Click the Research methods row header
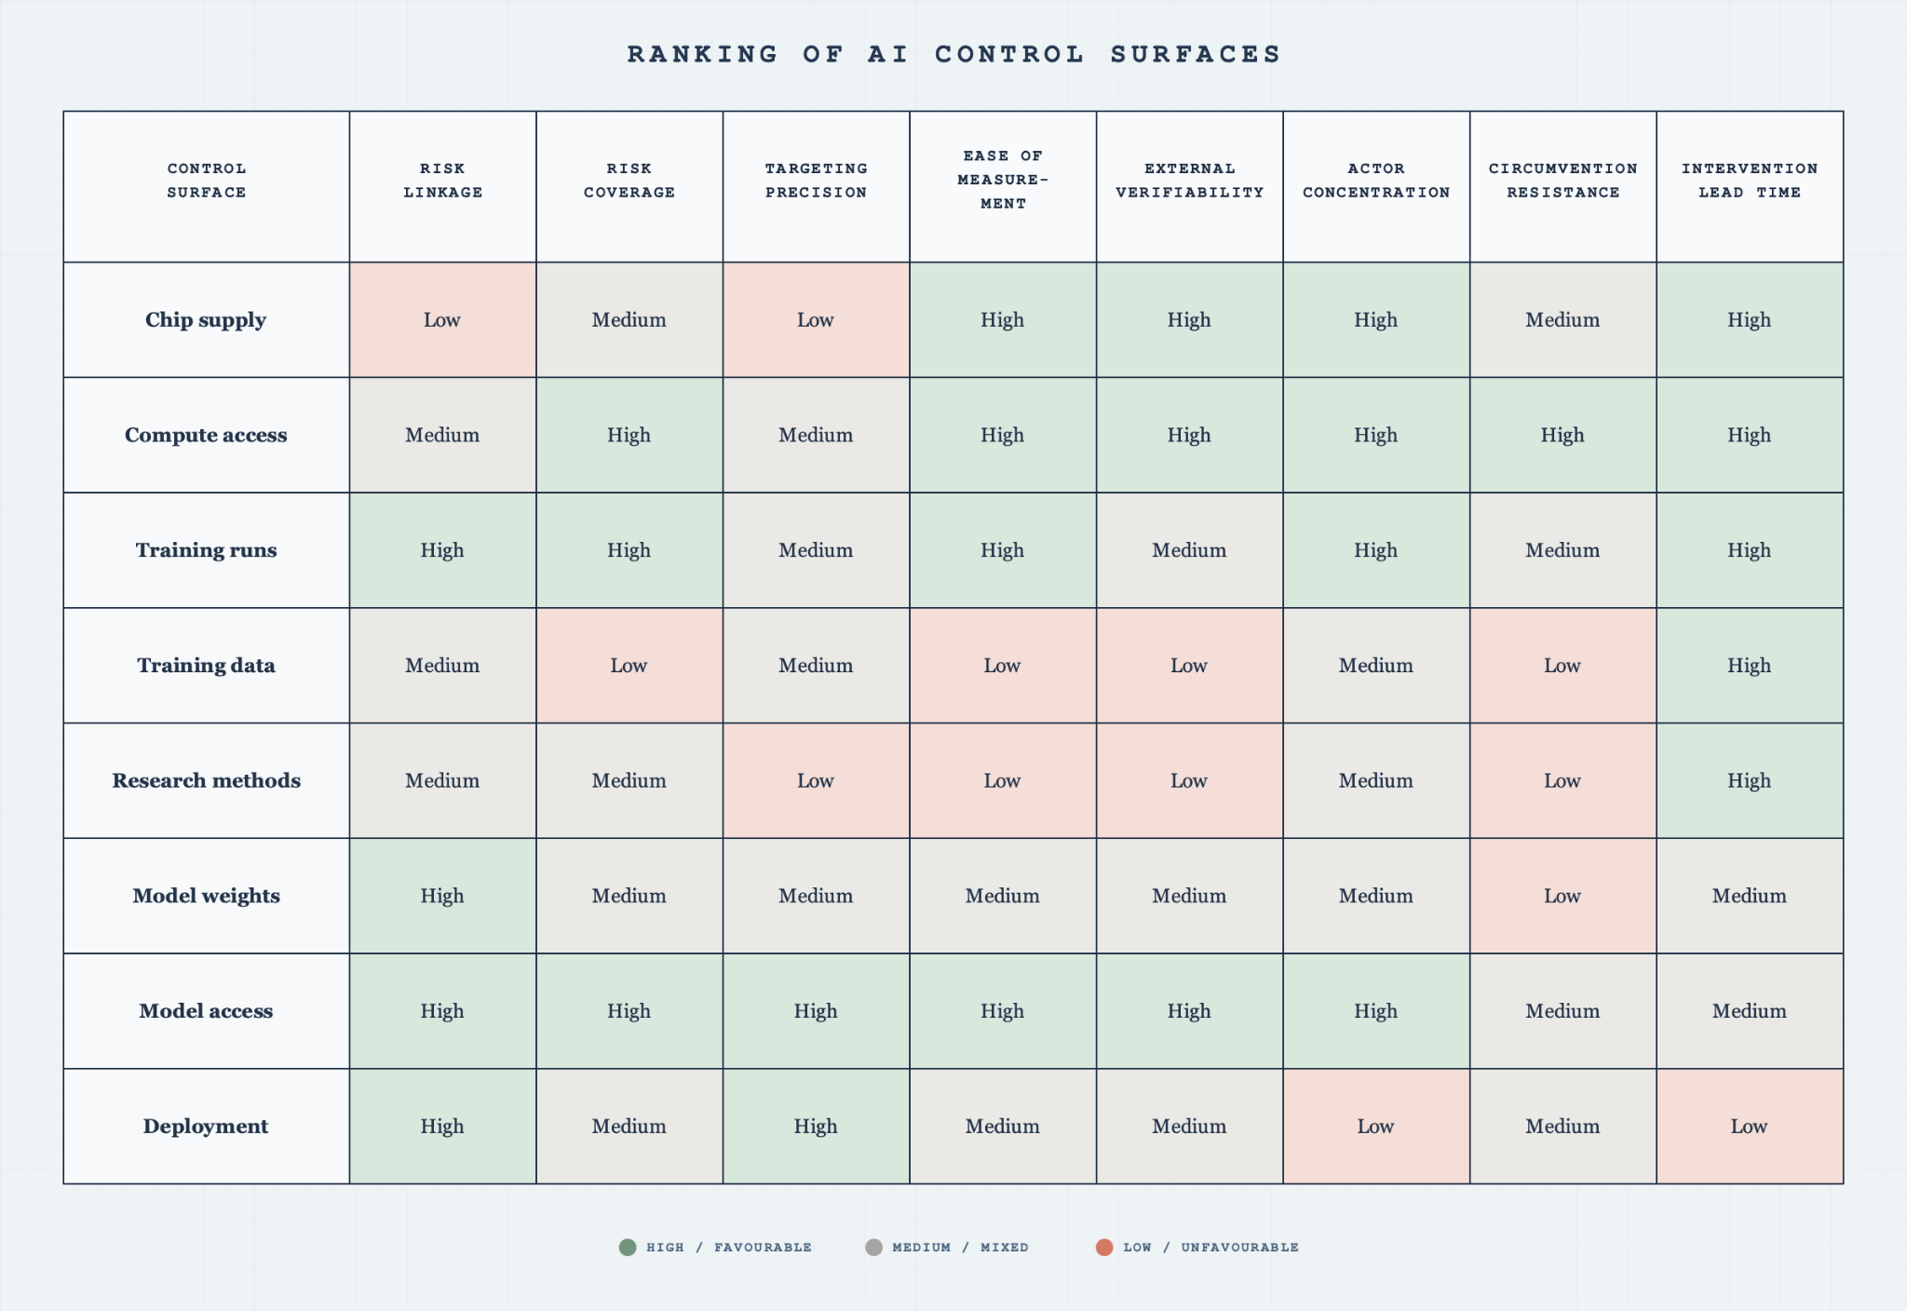 pos(206,780)
